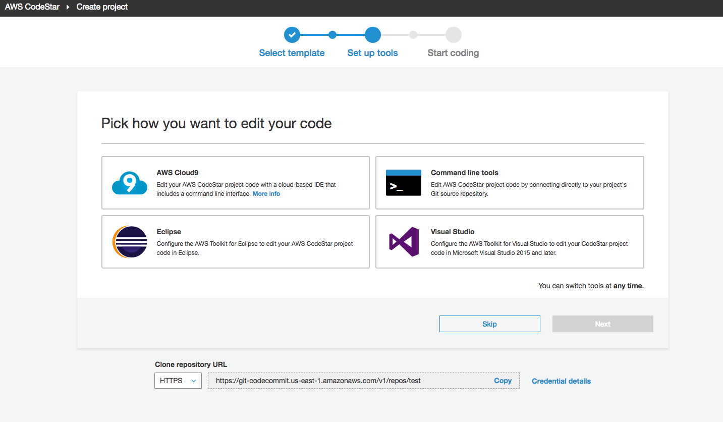Click the Create project breadcrumb entry

point(101,7)
